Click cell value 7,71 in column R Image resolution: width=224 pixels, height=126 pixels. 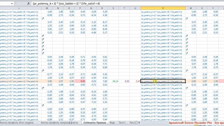point(105,64)
